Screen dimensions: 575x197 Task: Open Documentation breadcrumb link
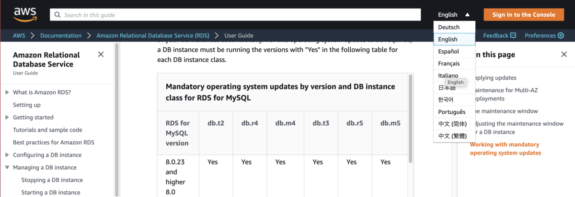[x=61, y=35]
